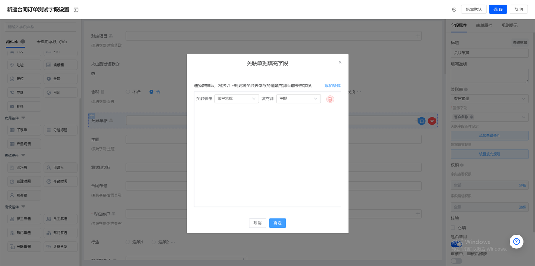Switch to the 字段属性 tab
The height and width of the screenshot is (266, 535).
point(459,26)
